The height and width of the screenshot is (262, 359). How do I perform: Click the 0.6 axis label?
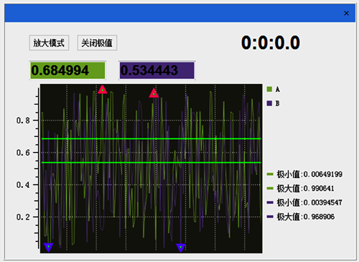click(23, 153)
